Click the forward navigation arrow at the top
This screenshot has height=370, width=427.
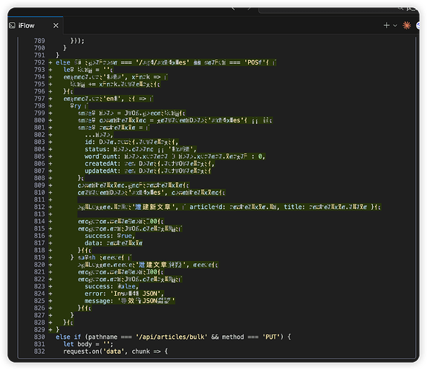tap(250, 8)
